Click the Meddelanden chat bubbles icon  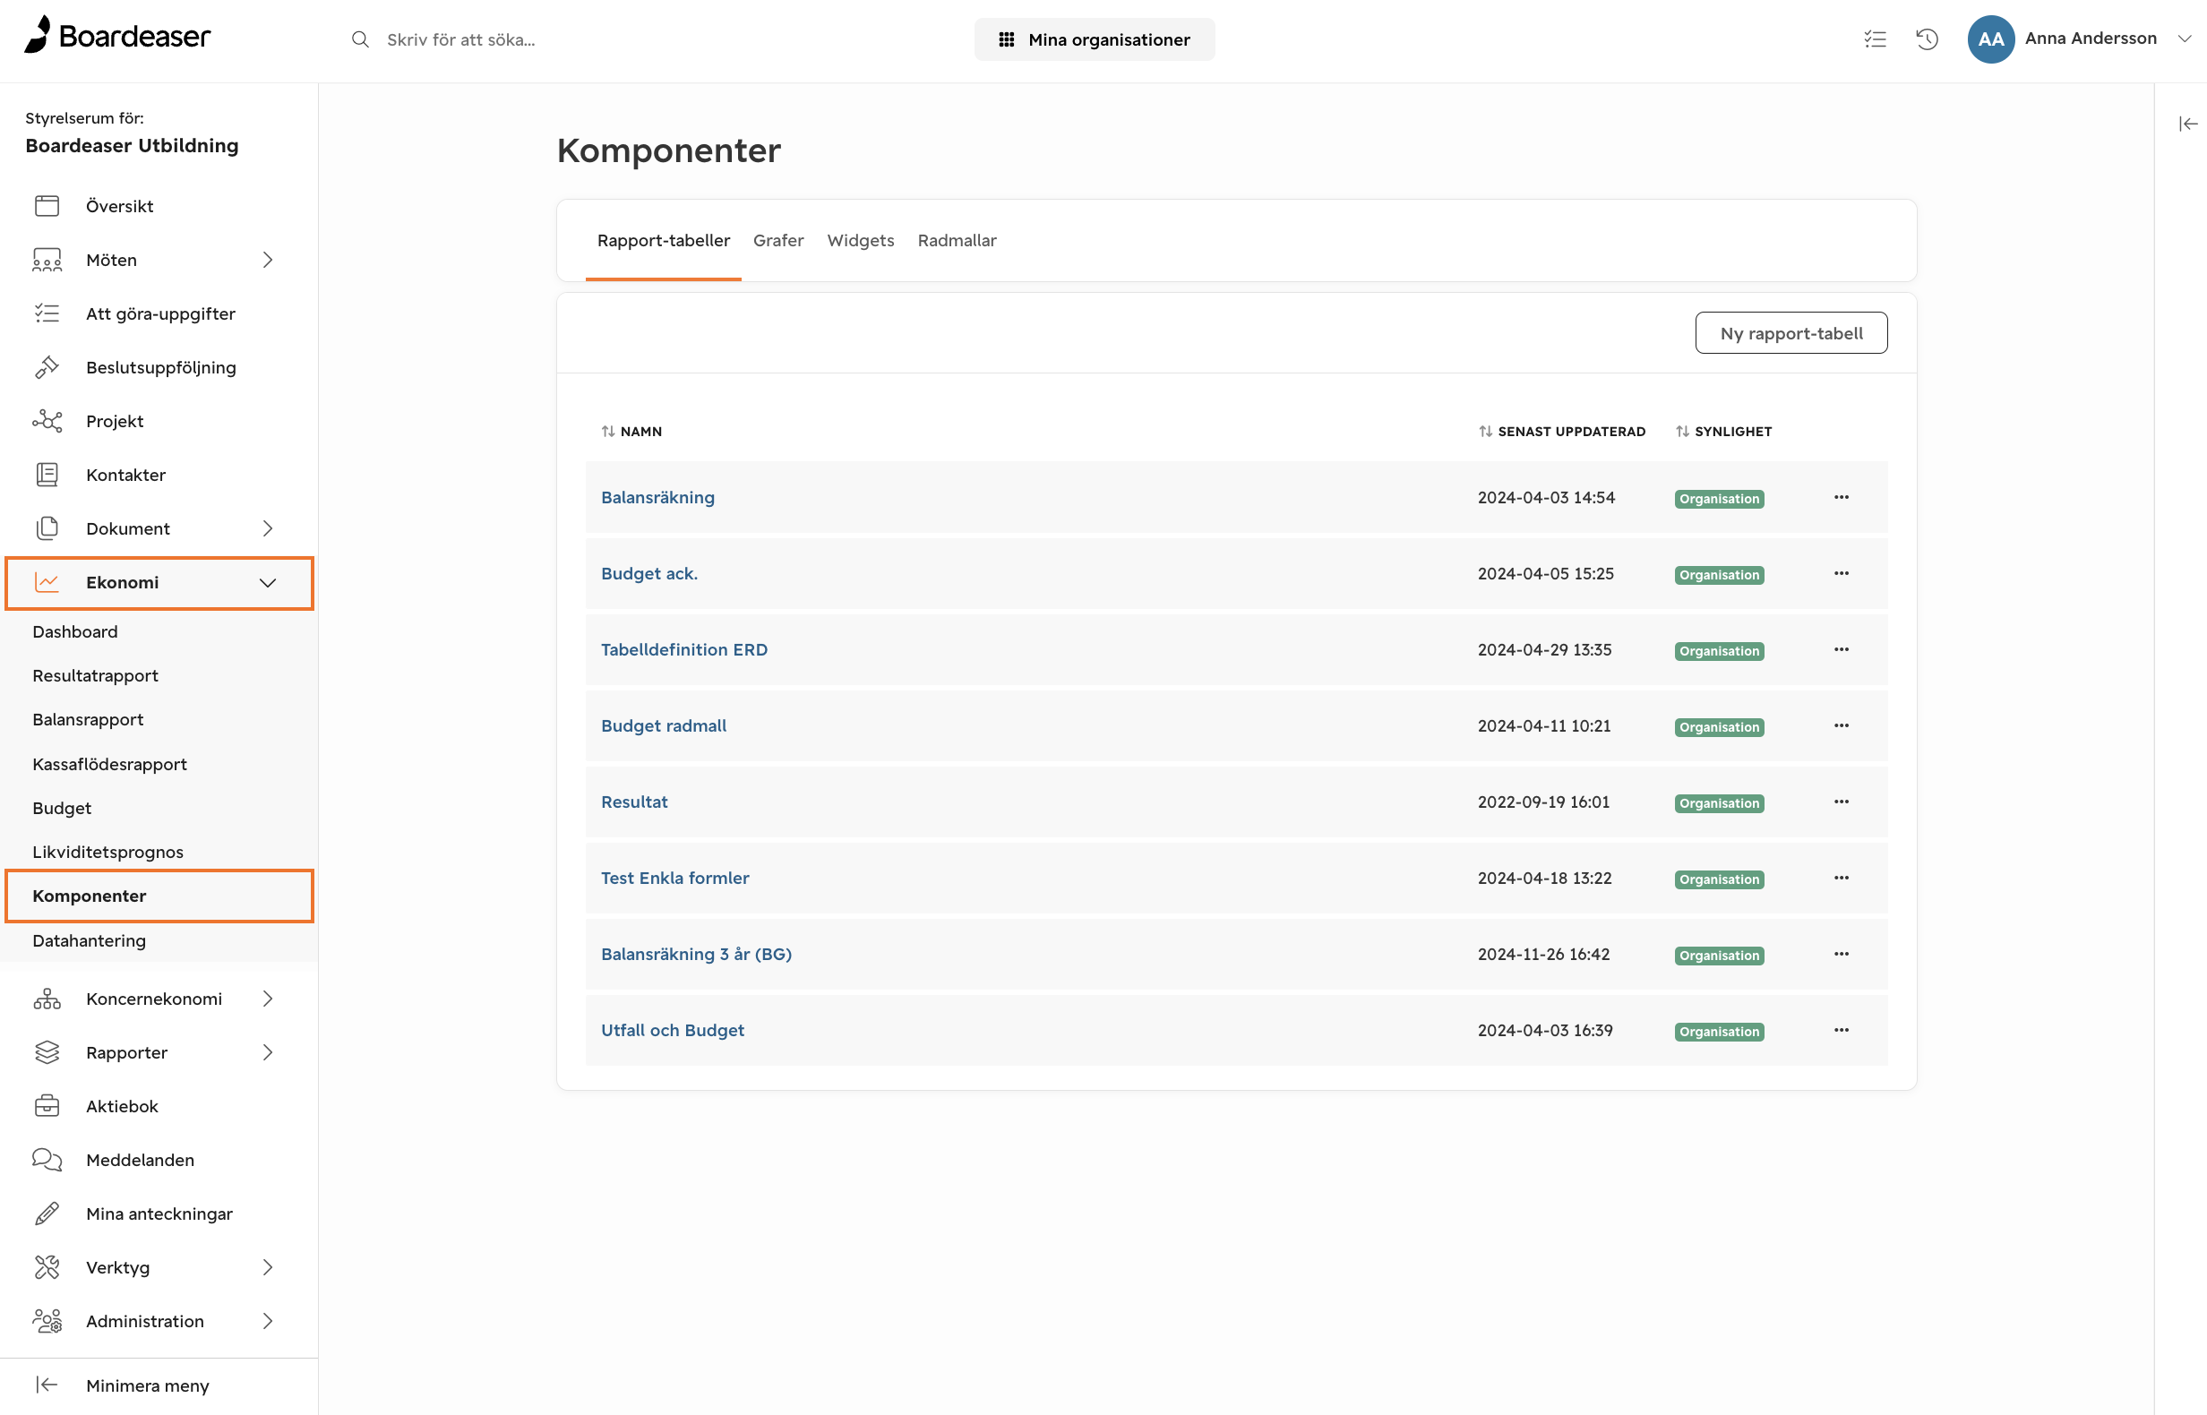[x=47, y=1160]
